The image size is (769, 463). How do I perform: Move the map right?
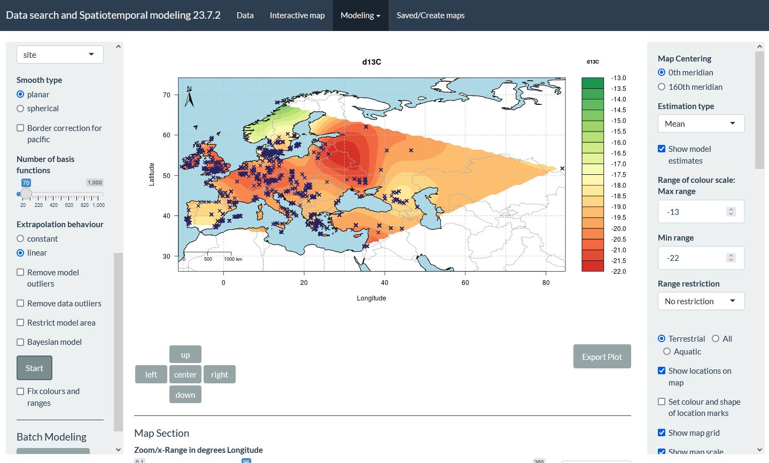pyautogui.click(x=220, y=374)
